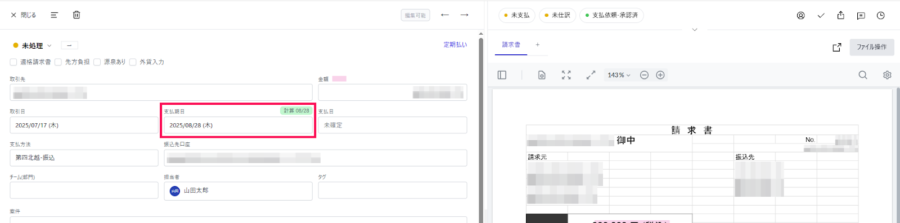Click the pink swatch next to 金額
The height and width of the screenshot is (223, 900).
tap(339, 79)
